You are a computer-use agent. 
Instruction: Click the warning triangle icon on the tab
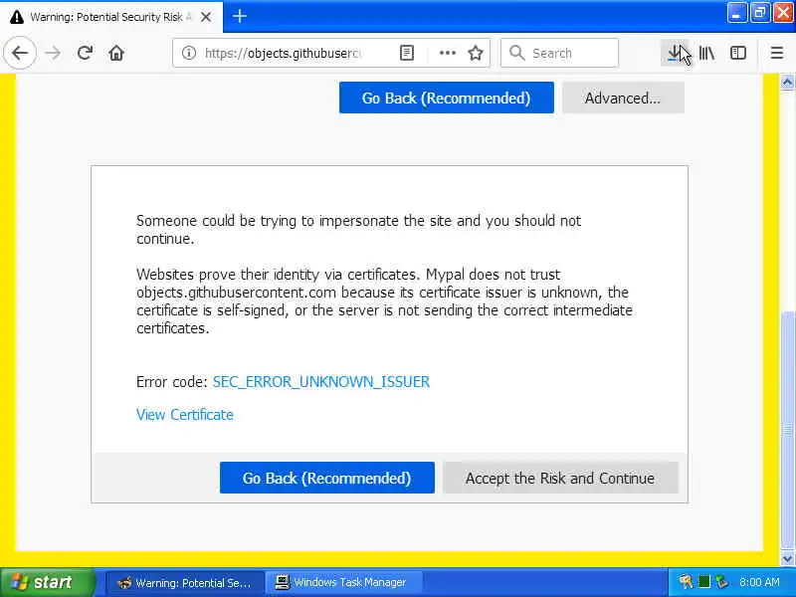[x=17, y=17]
